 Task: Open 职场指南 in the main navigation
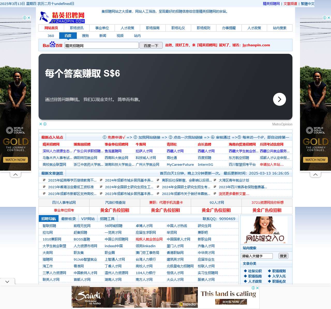coord(153,28)
